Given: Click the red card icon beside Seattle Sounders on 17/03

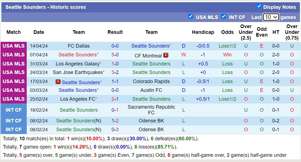Looking at the screenshot, I should tap(58, 81).
